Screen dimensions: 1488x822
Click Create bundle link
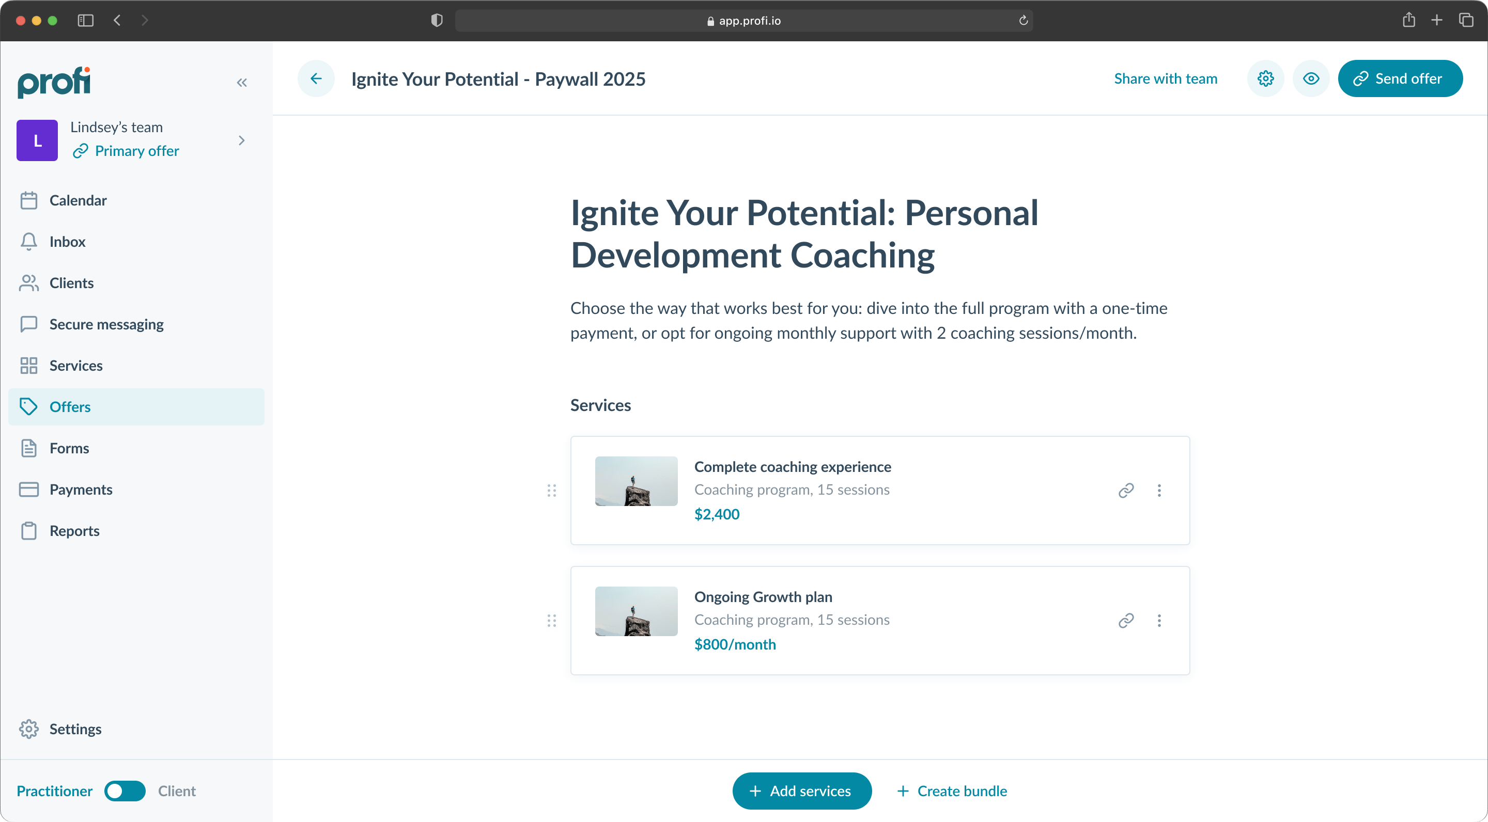click(952, 791)
